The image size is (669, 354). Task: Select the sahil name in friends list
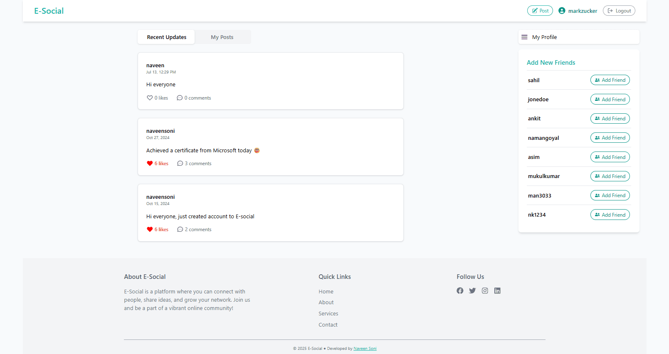534,81
